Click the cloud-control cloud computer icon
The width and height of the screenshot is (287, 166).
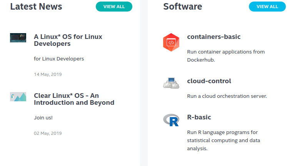point(171,83)
